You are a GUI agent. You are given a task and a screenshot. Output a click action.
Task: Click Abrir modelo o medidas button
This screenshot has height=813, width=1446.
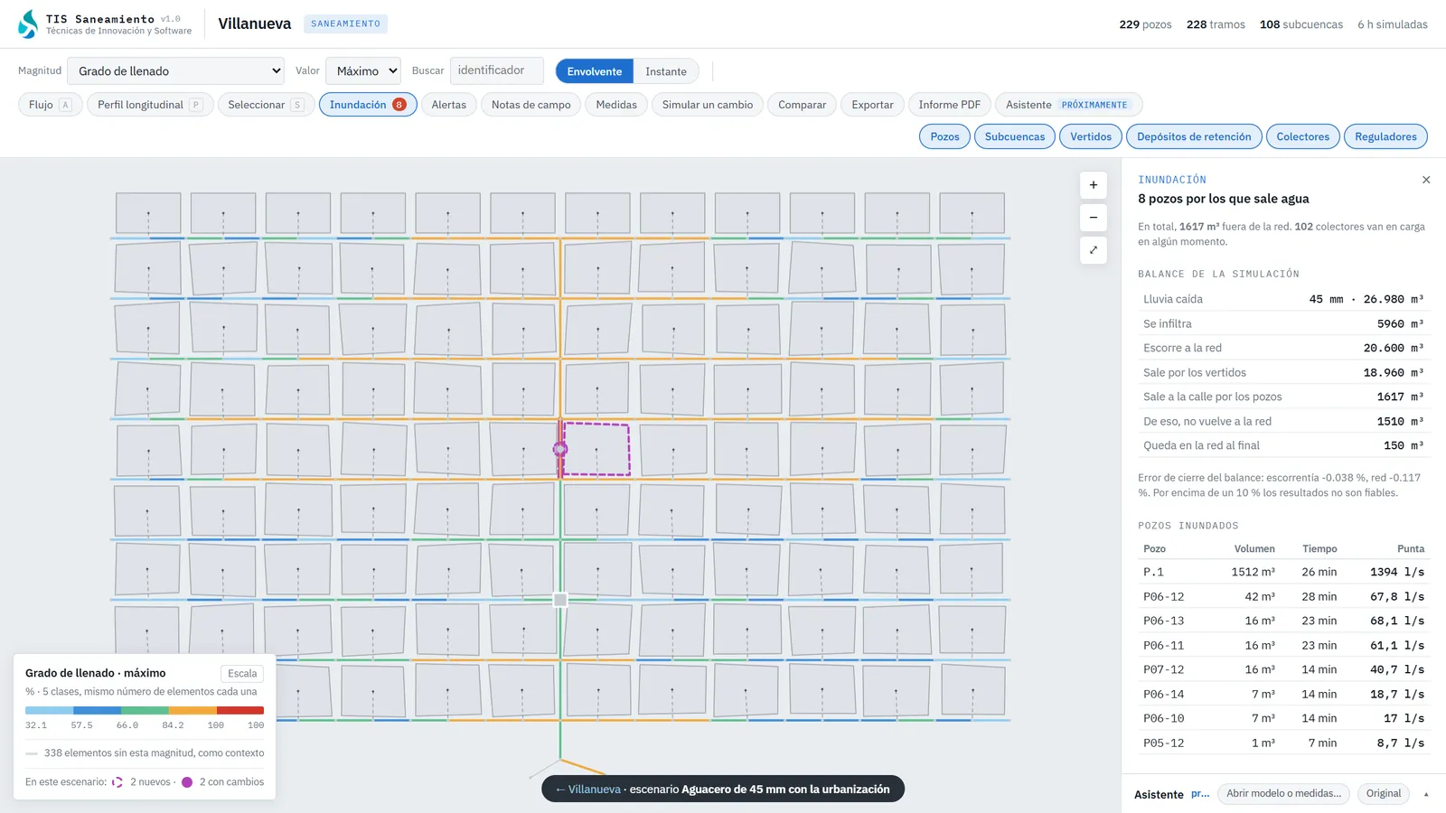[1283, 794]
